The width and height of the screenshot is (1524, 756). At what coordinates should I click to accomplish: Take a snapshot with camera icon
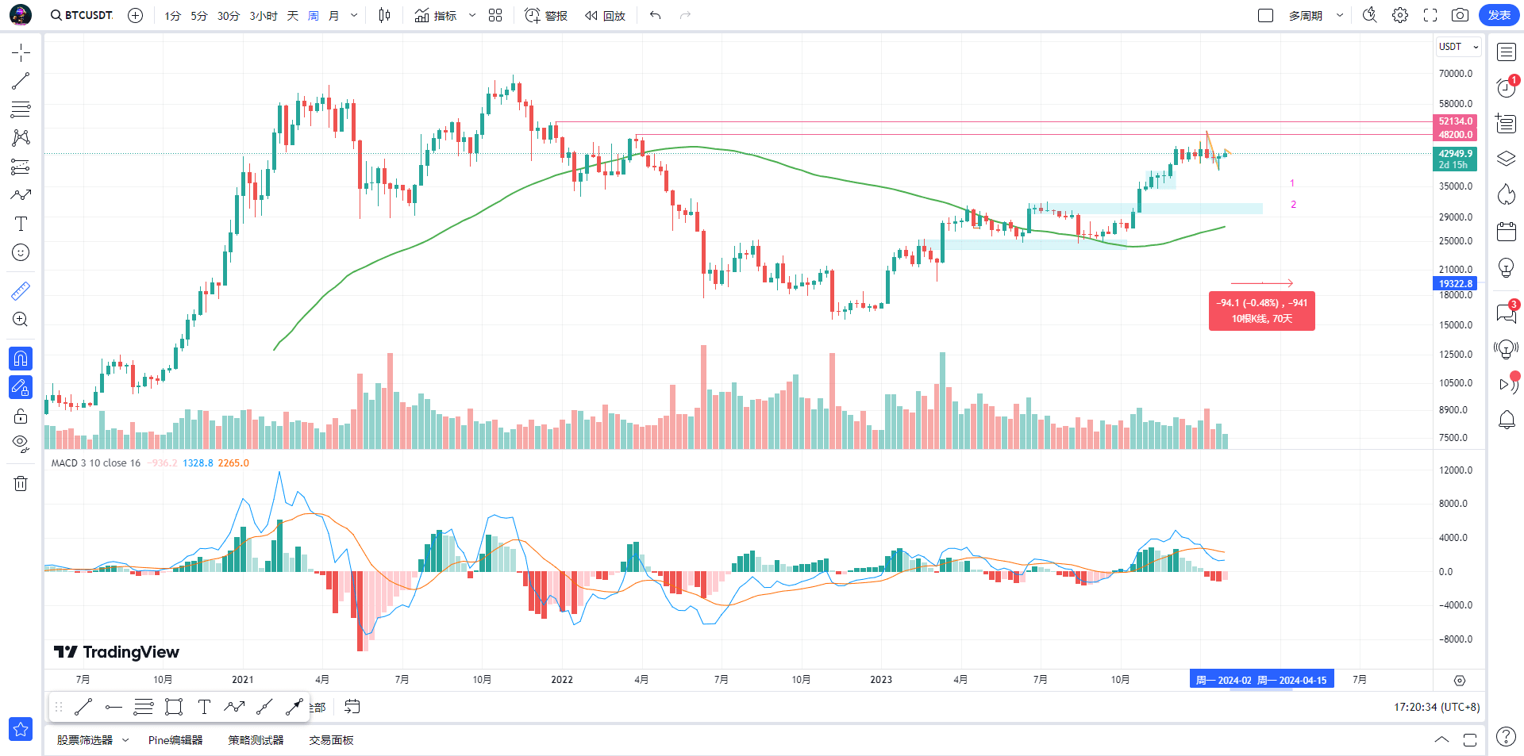1460,15
